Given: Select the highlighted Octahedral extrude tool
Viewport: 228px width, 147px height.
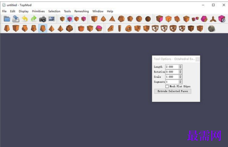Looking at the screenshot, I should [43, 28].
